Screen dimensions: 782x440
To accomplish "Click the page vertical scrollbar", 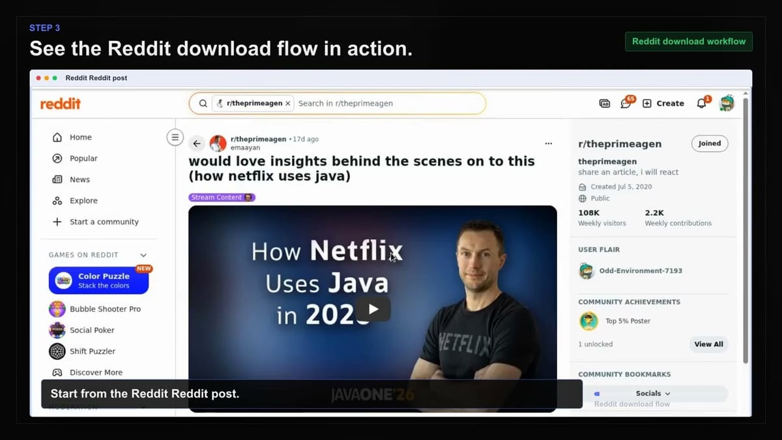I will pyautogui.click(x=747, y=231).
